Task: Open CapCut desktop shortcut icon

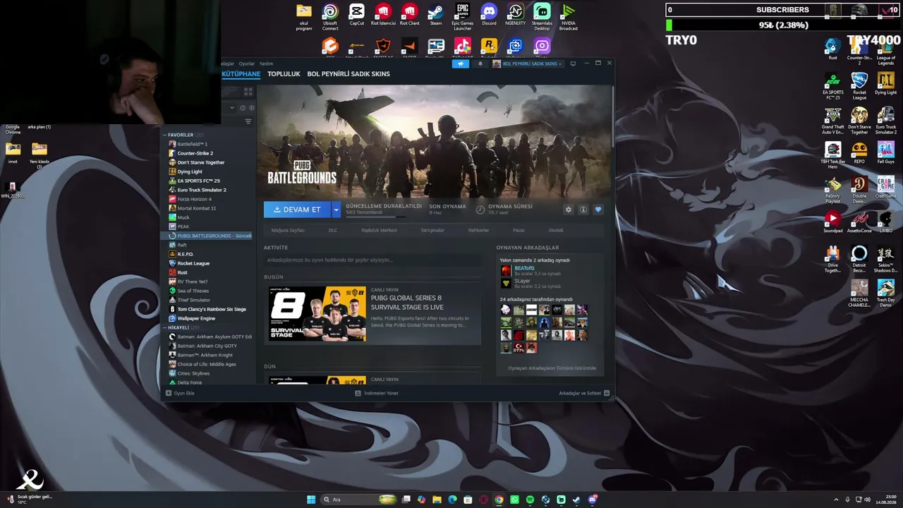Action: point(357,16)
